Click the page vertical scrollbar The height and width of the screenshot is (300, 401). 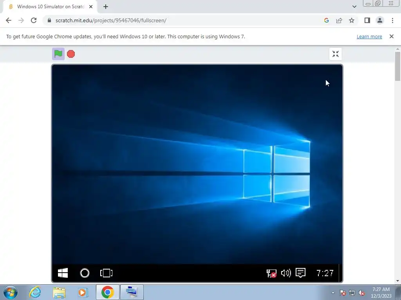(397, 66)
